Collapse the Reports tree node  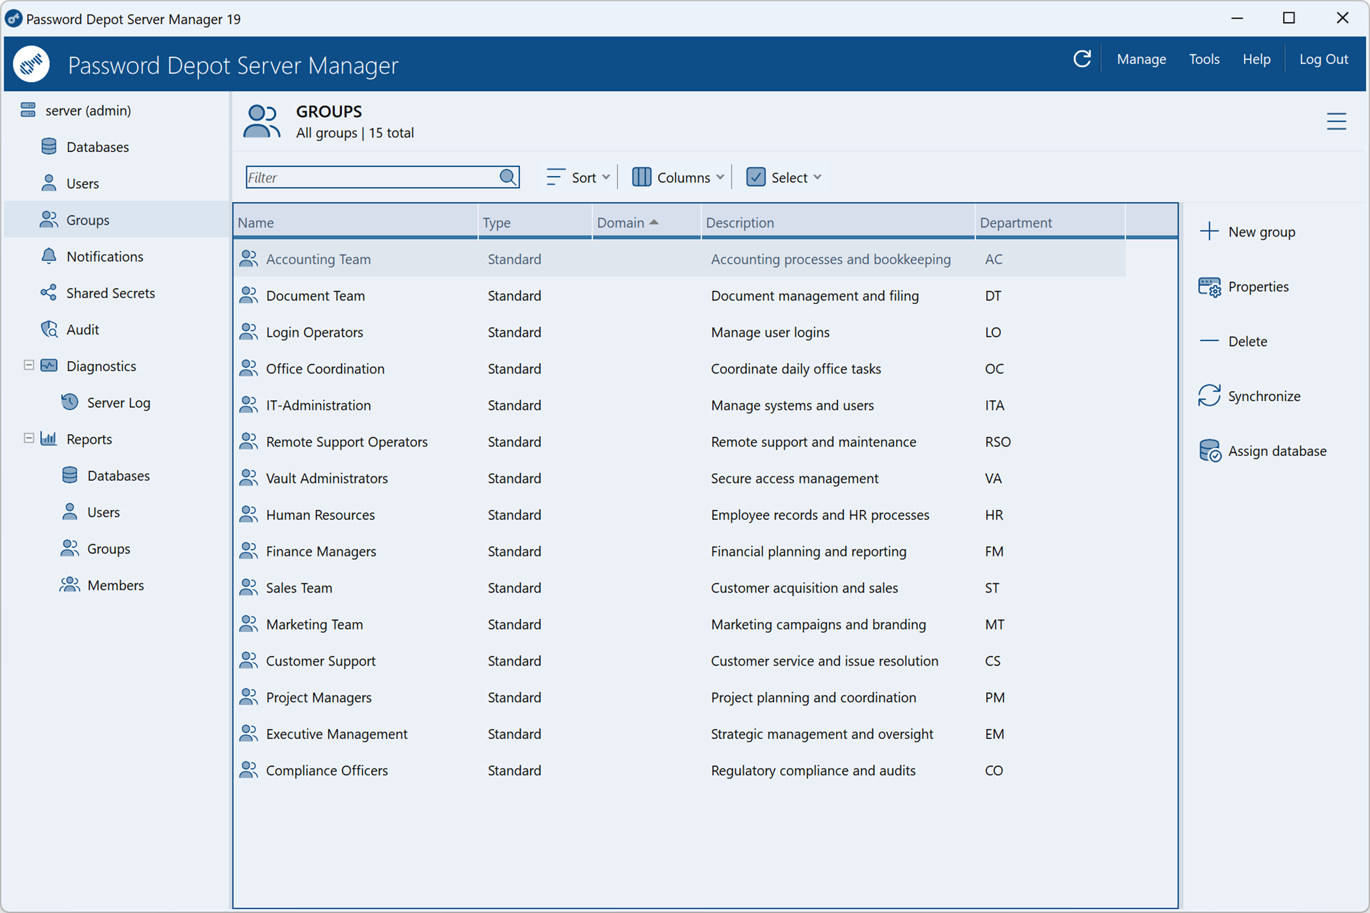coord(29,438)
